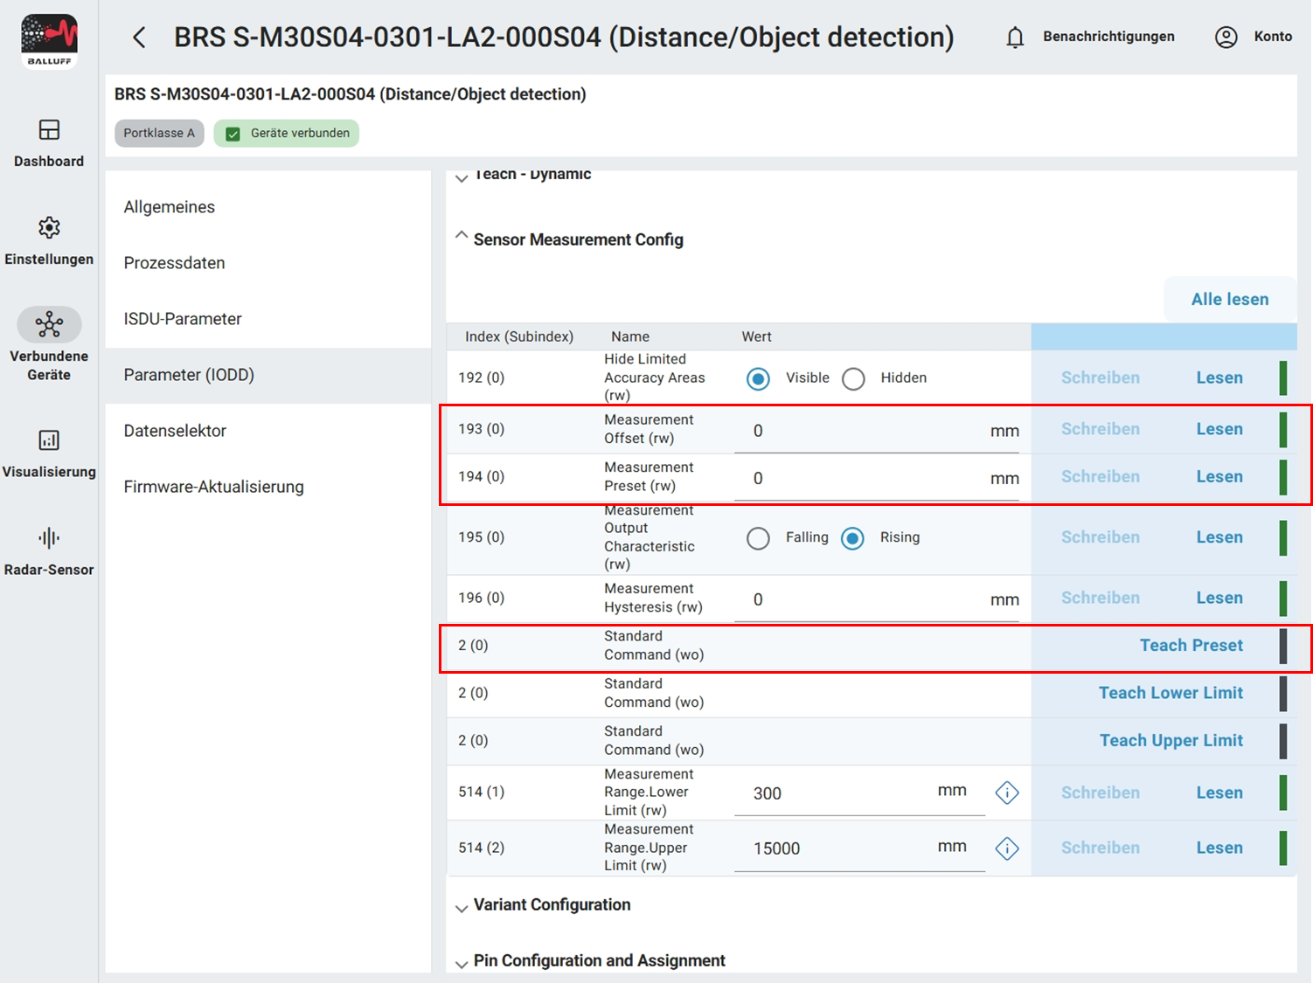The height and width of the screenshot is (983, 1313).
Task: Switch to the ISDU-Parameter tab
Action: 183,319
